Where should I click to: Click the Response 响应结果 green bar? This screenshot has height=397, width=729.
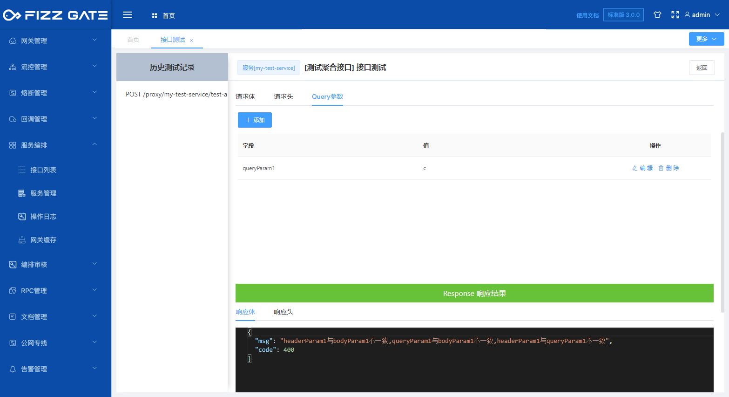pos(474,293)
